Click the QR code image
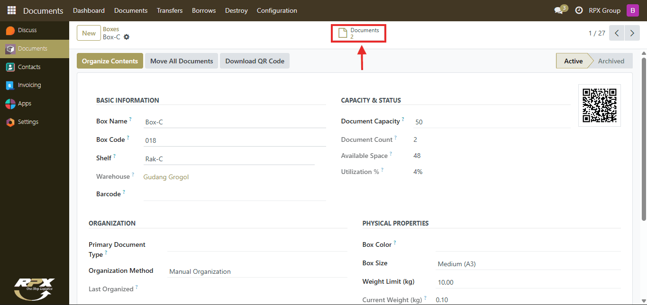This screenshot has width=647, height=305. pos(599,105)
